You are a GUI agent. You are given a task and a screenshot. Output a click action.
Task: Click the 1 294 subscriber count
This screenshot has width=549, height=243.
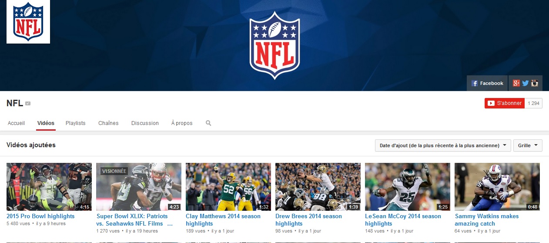click(x=533, y=103)
